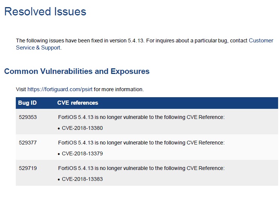Click the Common Vulnerabilities and Exposures heading
The width and height of the screenshot is (280, 200).
pos(77,71)
